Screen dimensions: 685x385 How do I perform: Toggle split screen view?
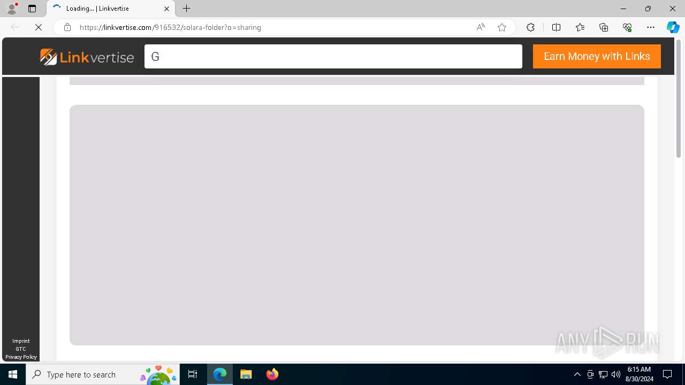(556, 27)
